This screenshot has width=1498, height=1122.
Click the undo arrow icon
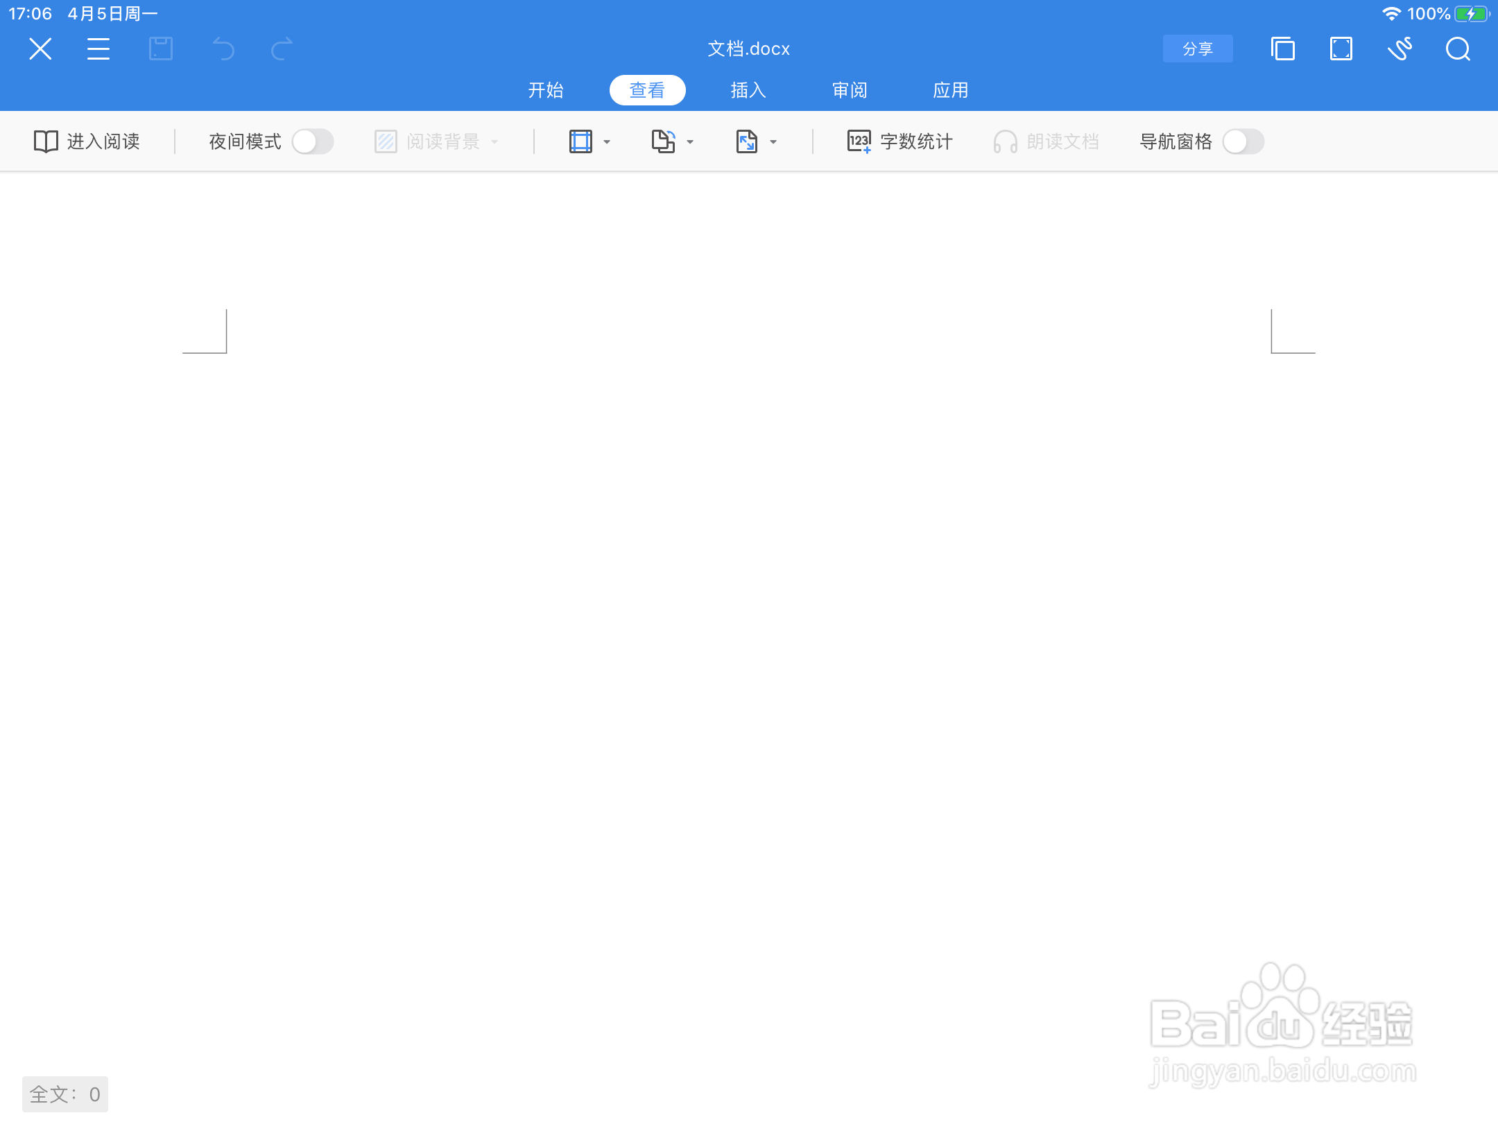(x=223, y=49)
